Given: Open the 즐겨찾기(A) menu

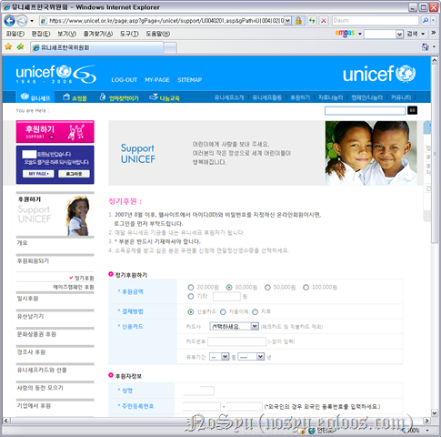Looking at the screenshot, I should pyautogui.click(x=98, y=34).
